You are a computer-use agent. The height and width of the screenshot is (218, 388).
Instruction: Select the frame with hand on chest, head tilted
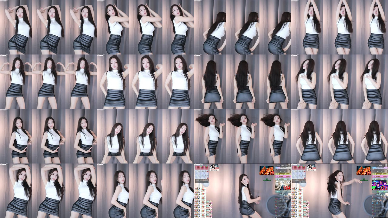pyautogui.click(x=339, y=82)
